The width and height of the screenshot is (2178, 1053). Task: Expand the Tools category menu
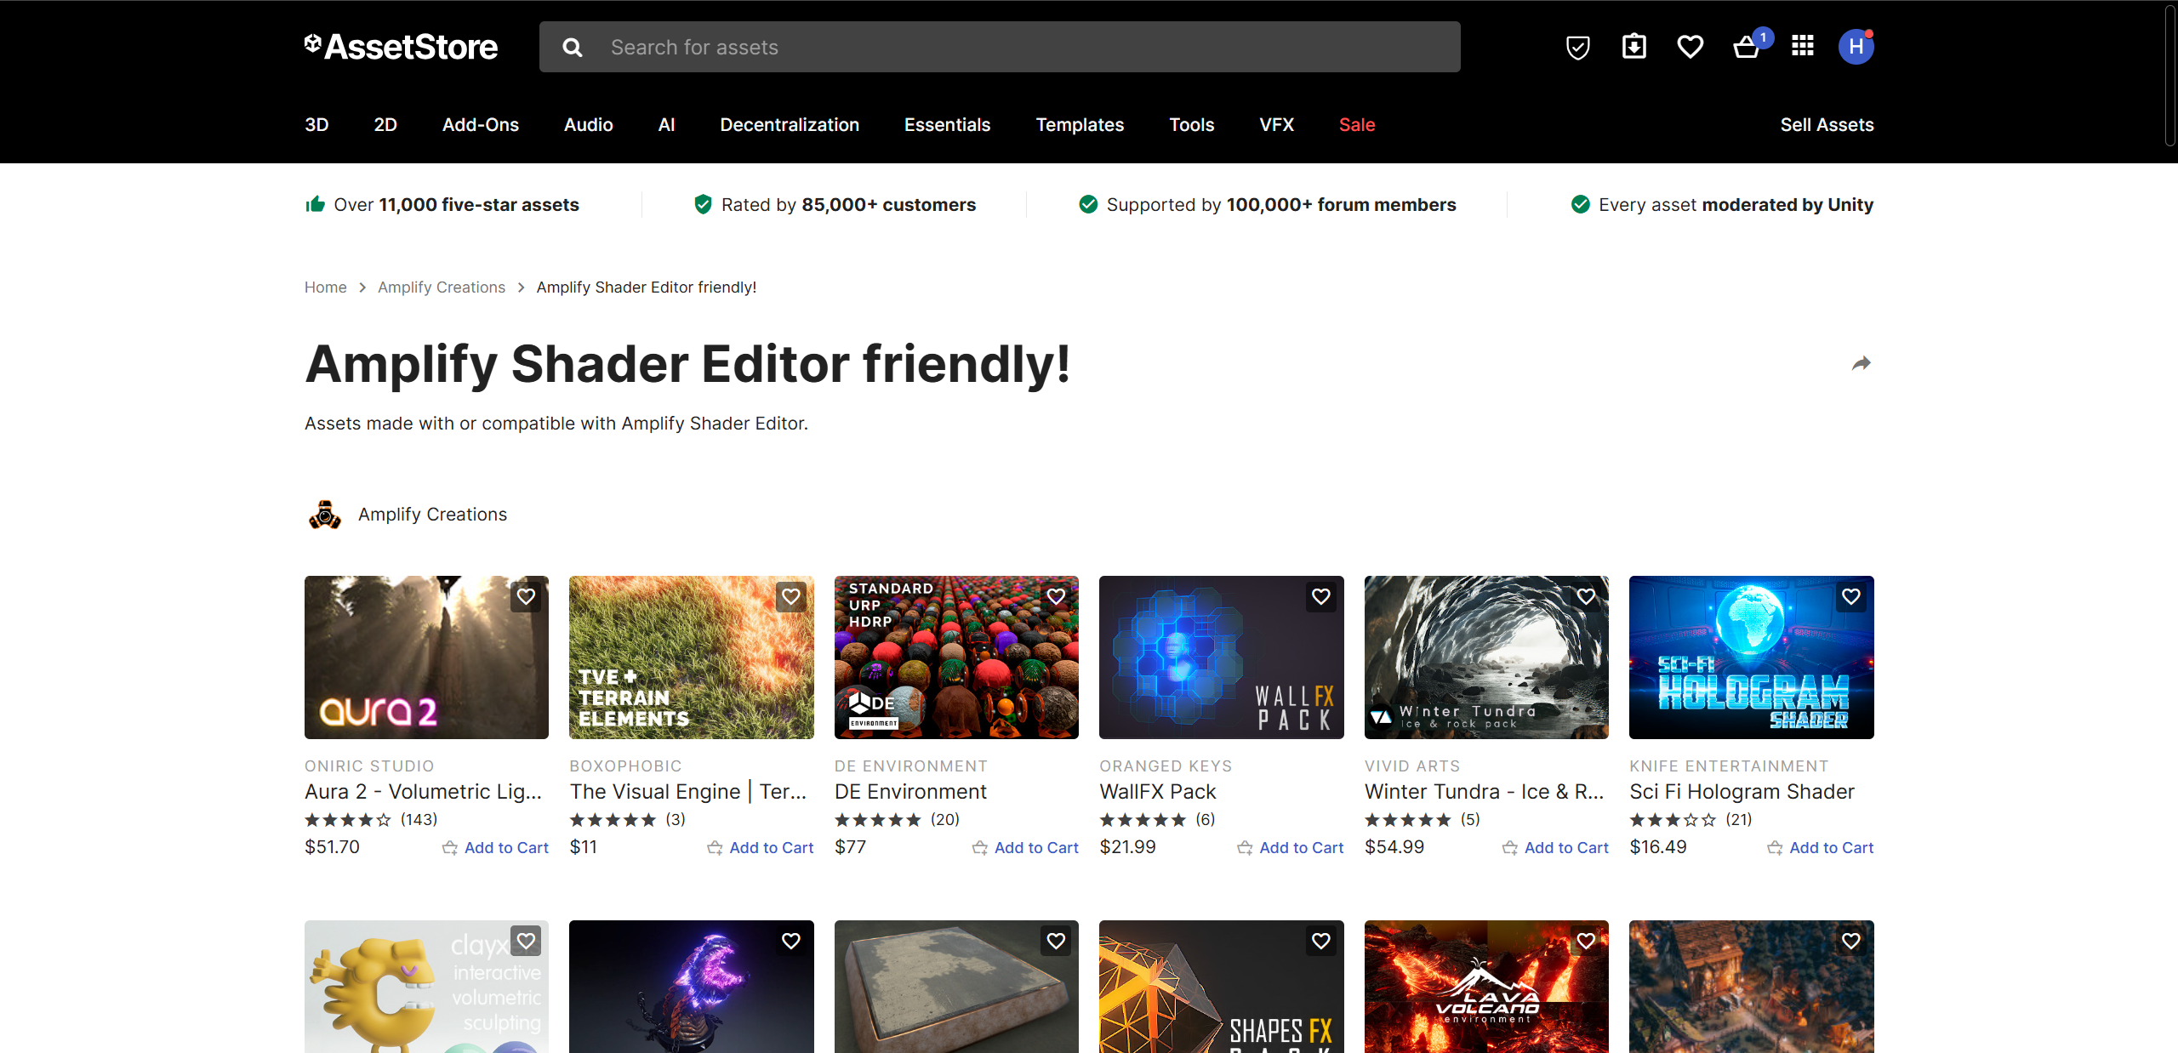point(1191,125)
